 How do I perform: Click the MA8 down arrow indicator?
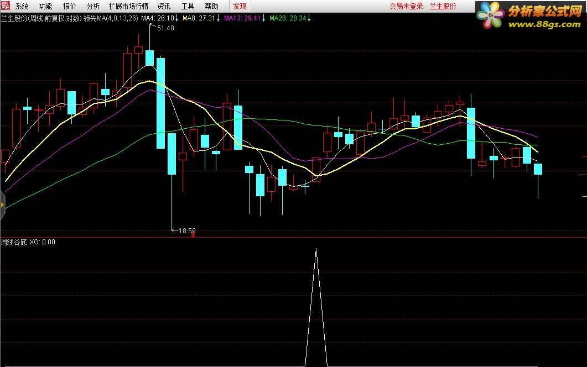pyautogui.click(x=218, y=18)
